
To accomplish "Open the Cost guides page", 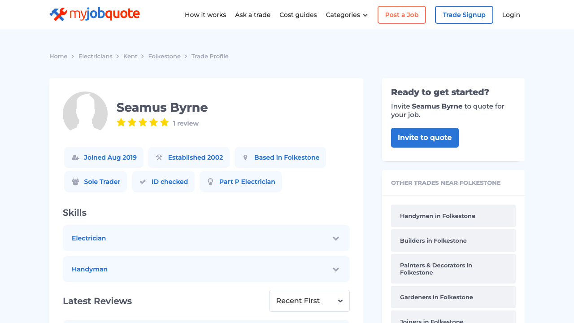I will 298,15.
